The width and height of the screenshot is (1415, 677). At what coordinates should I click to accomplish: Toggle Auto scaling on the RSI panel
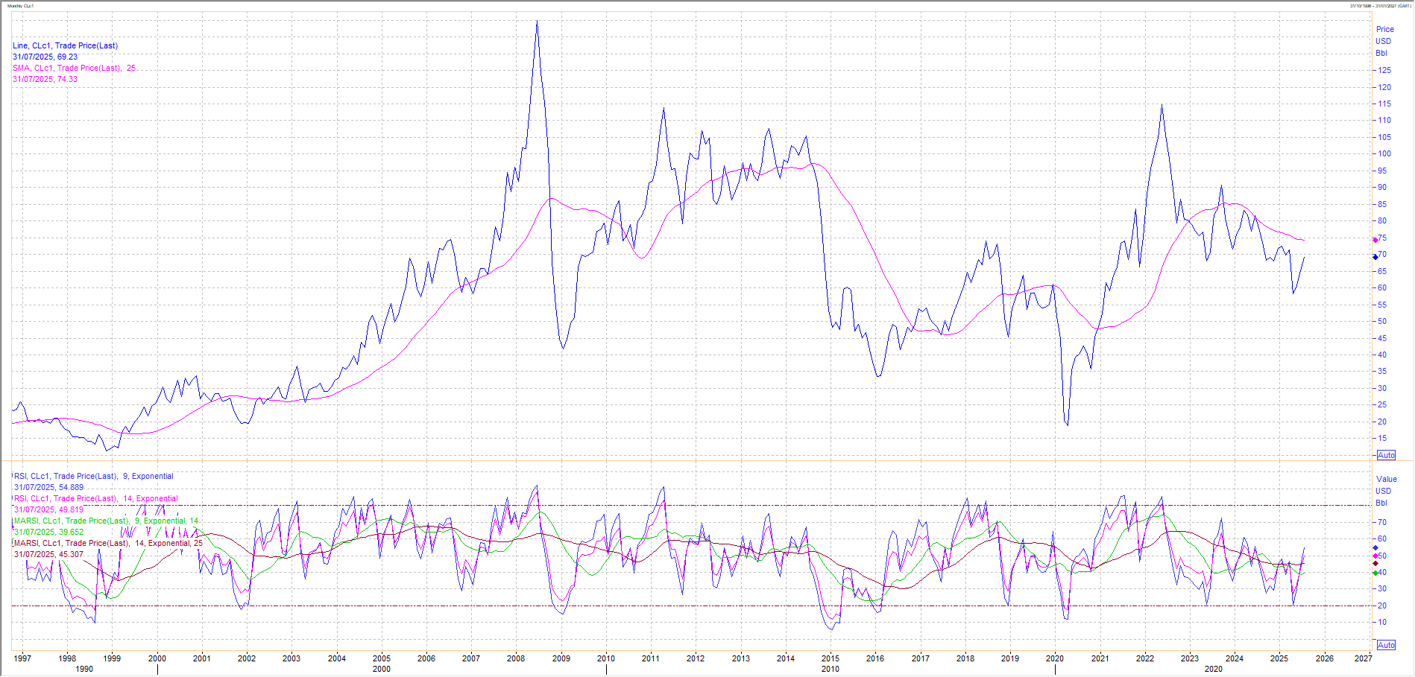[1386, 645]
